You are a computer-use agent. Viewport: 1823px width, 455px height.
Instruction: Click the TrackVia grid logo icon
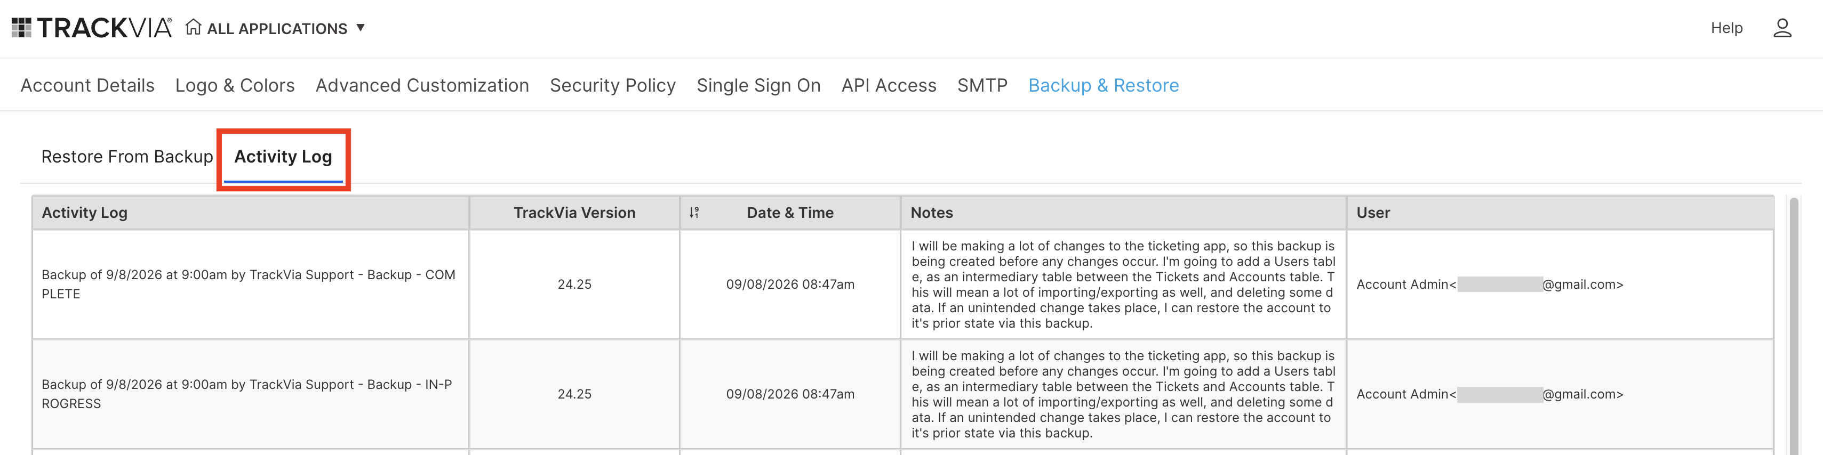21,28
